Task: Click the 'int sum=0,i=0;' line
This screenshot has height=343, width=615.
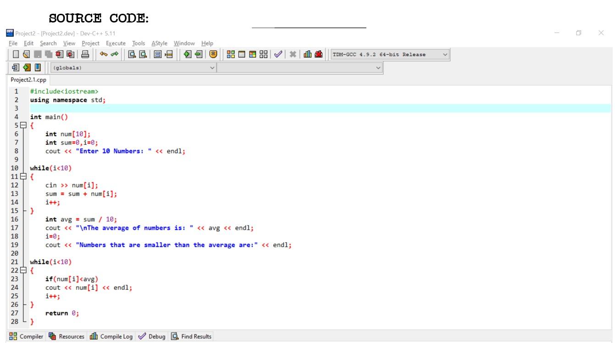Action: coord(72,142)
